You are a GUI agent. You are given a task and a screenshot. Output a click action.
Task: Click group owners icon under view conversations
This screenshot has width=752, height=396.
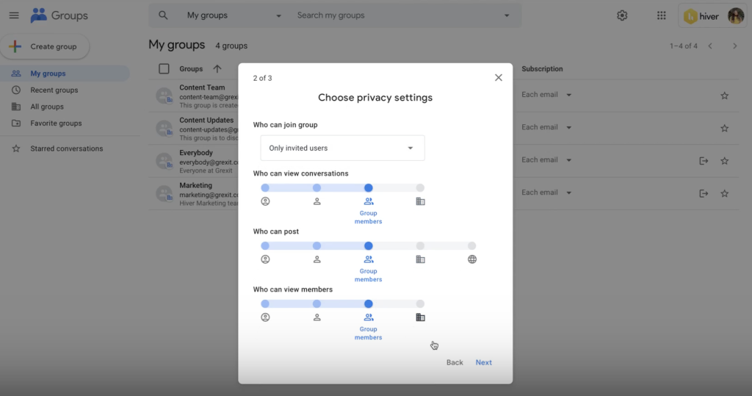pos(265,201)
